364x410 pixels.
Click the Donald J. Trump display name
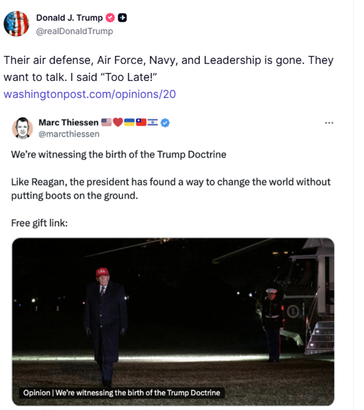(x=69, y=18)
